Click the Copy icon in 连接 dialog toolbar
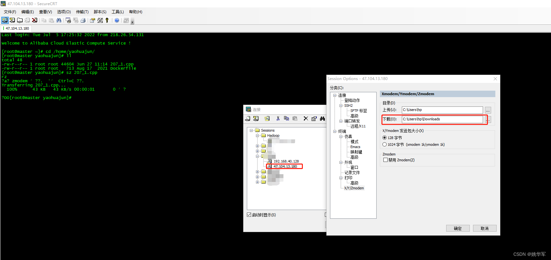Screen dimensions: 551x260 point(286,119)
